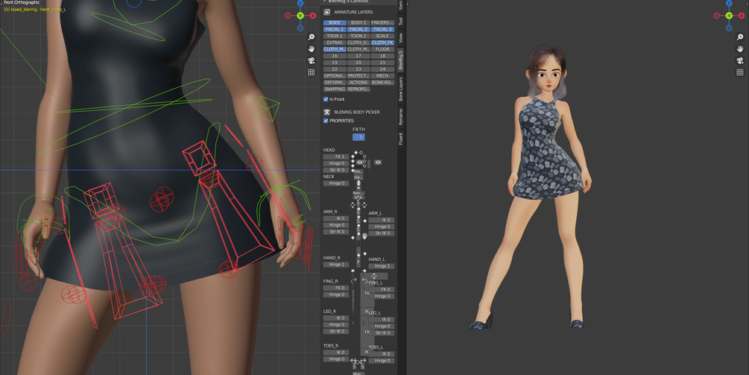Switch perspective/orthographic grid icon in left viewport

point(312,72)
